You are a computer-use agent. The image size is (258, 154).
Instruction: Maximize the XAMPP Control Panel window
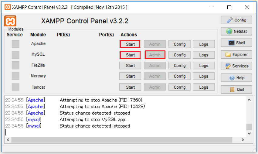(229, 7)
